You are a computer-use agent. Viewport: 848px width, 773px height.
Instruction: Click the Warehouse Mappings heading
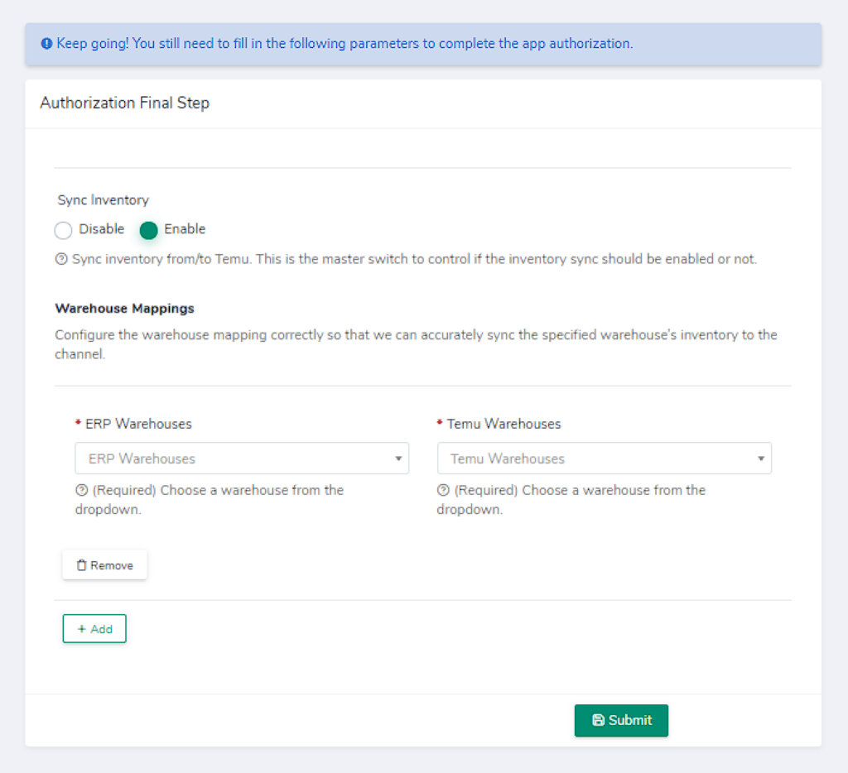click(x=124, y=308)
